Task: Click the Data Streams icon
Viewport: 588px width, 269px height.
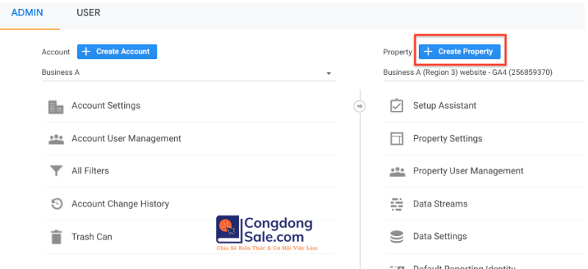Action: [x=397, y=204]
